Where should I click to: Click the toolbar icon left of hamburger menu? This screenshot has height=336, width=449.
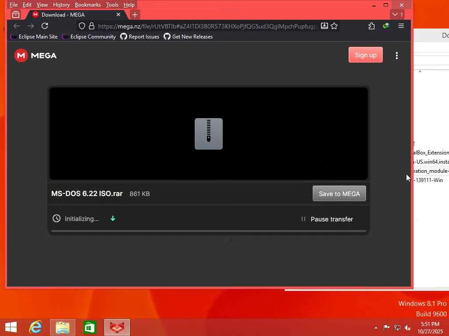pyautogui.click(x=386, y=26)
